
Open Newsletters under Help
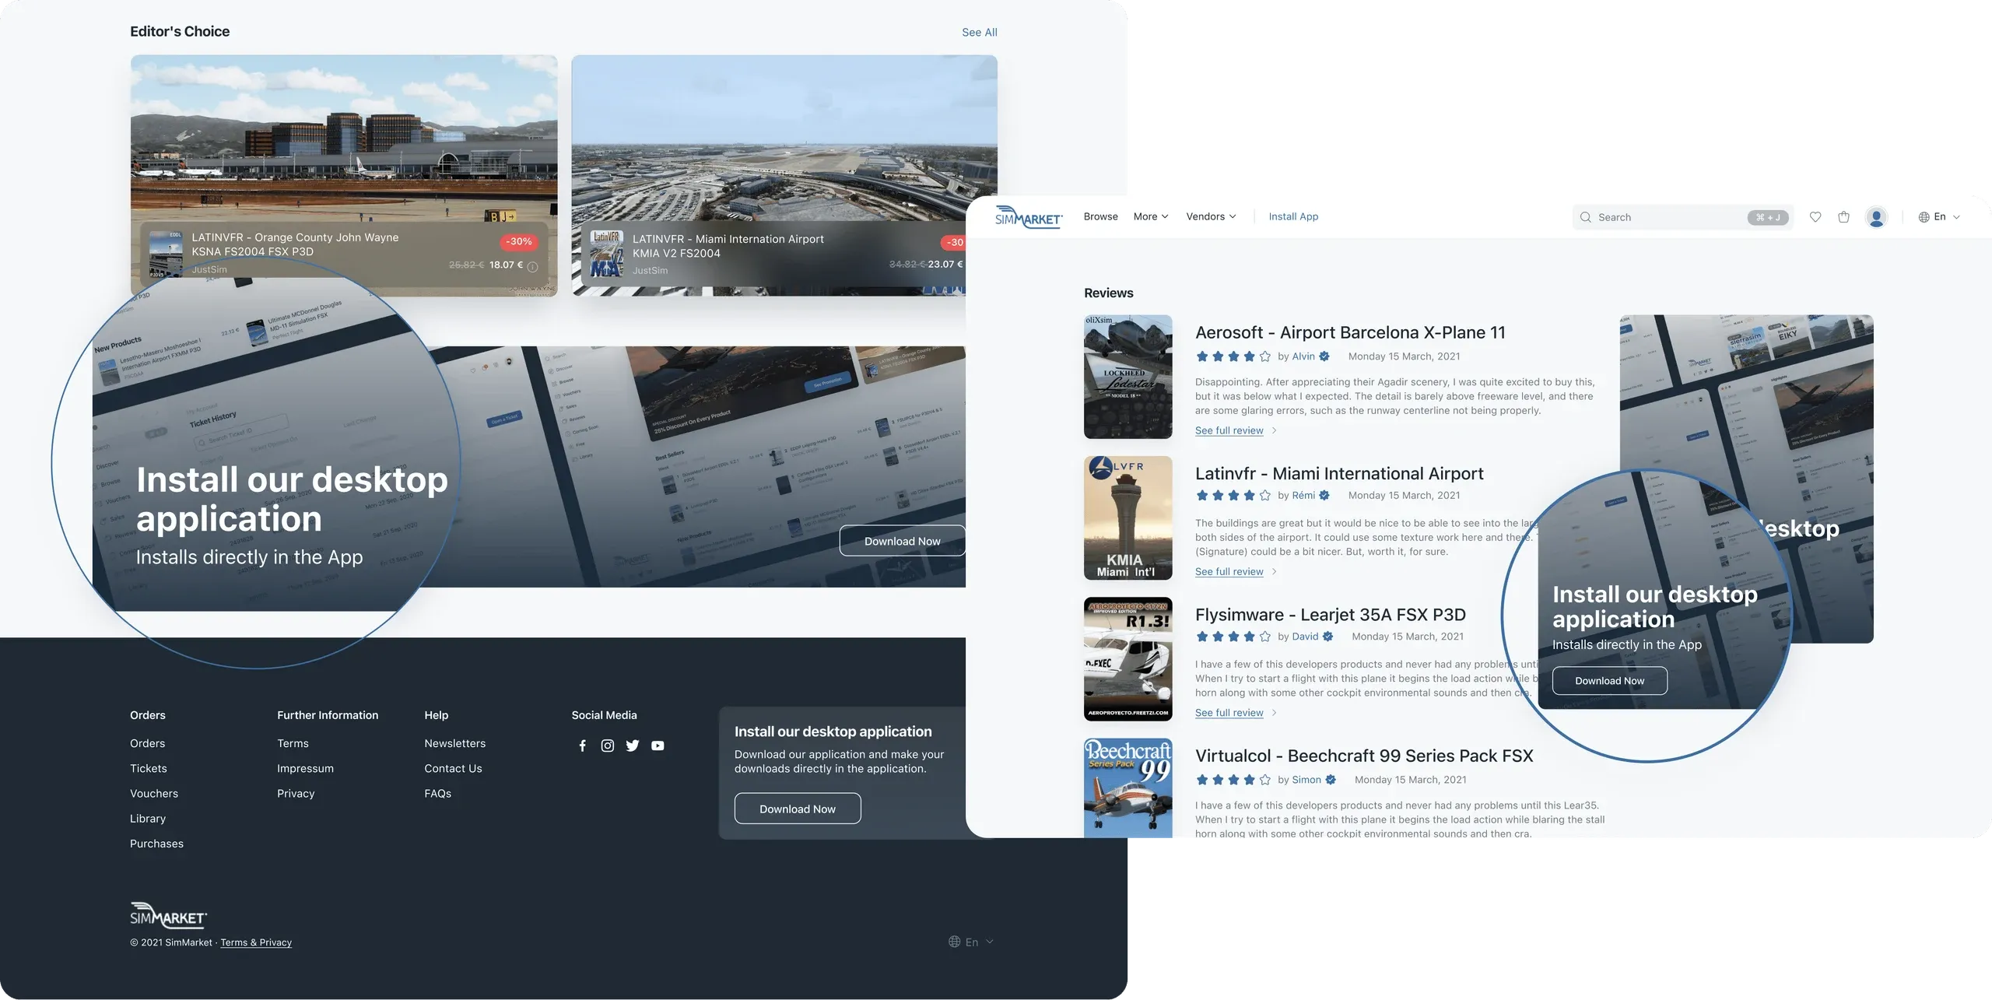[x=454, y=743]
